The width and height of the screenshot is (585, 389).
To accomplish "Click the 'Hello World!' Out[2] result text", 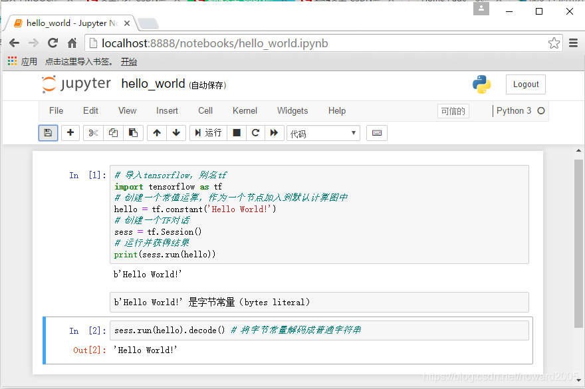I will [x=145, y=350].
